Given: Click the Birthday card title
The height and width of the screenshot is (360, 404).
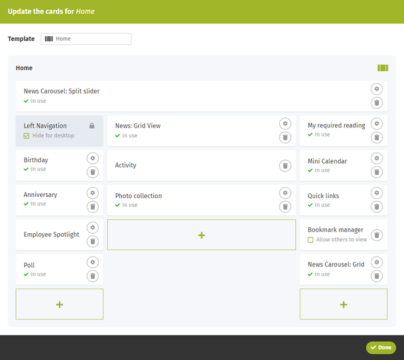Looking at the screenshot, I should point(36,160).
